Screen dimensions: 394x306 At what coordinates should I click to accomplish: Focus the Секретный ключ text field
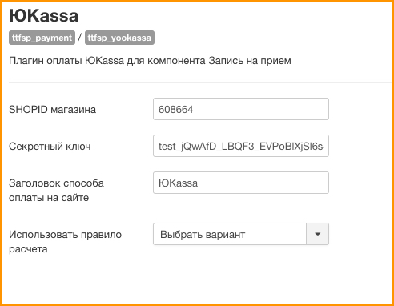coord(241,146)
